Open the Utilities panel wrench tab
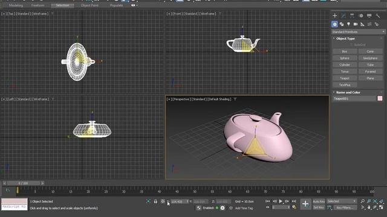The image size is (387, 217). pyautogui.click(x=378, y=16)
